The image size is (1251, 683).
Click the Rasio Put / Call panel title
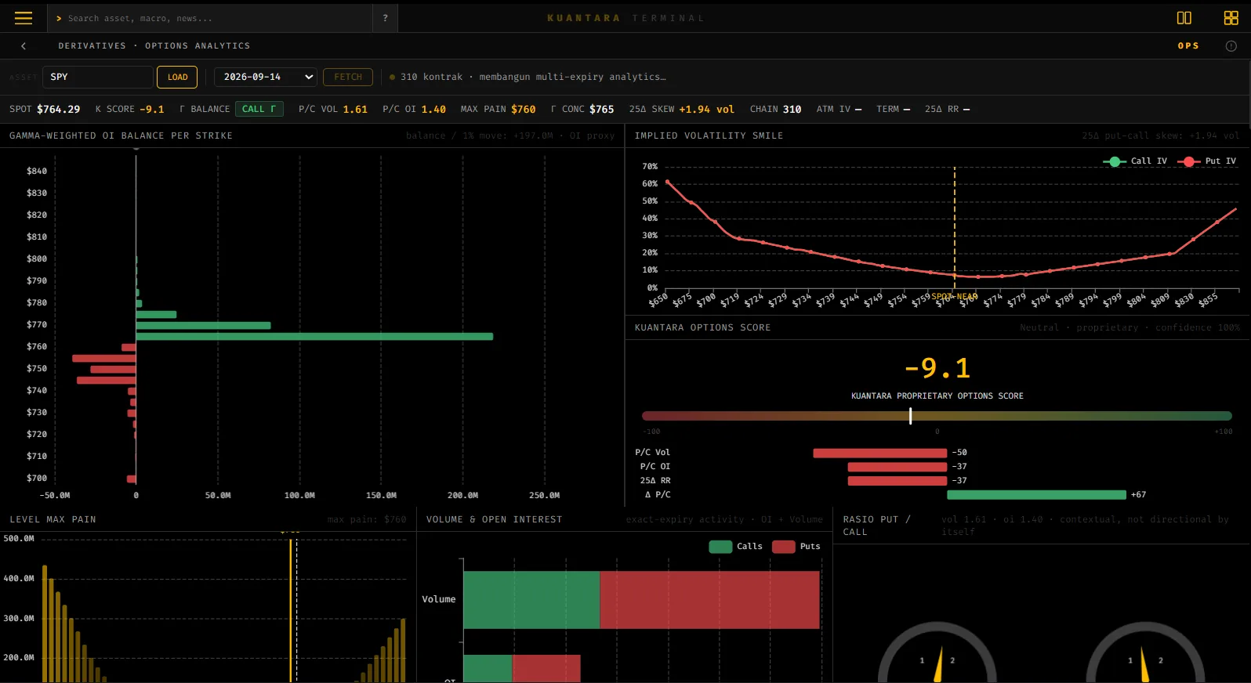(x=876, y=526)
